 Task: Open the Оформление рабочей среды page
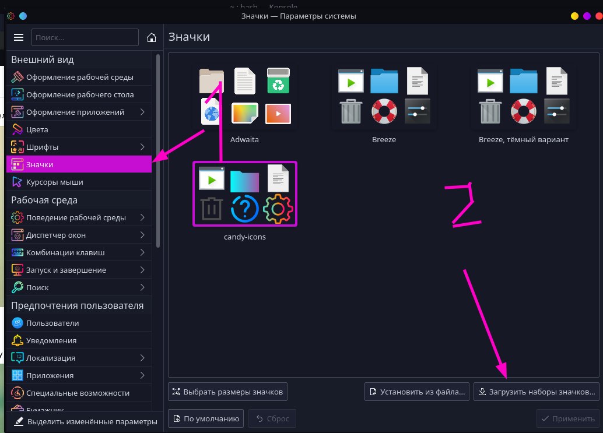pos(79,78)
